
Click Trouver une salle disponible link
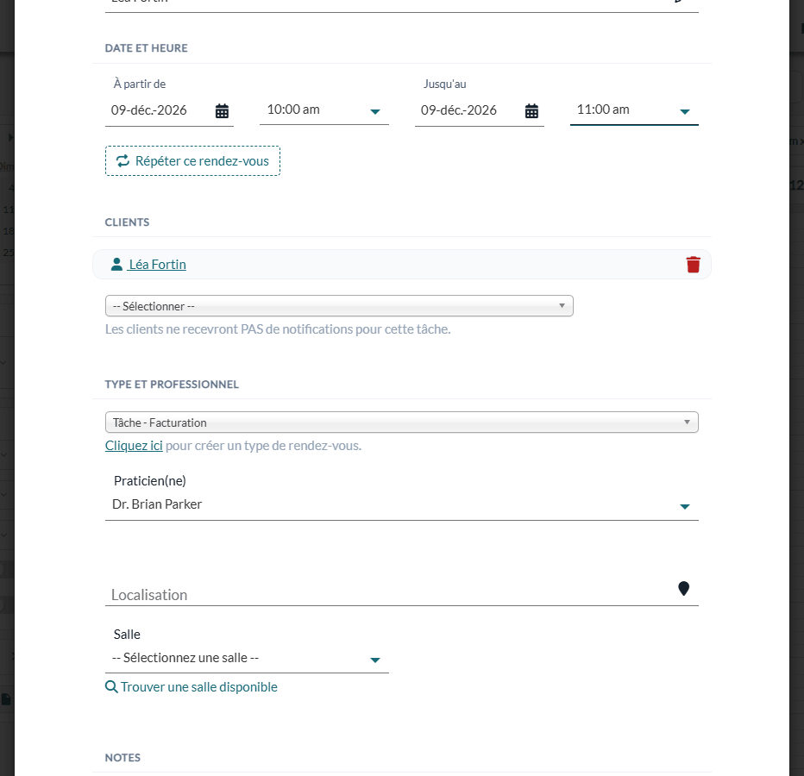point(199,687)
